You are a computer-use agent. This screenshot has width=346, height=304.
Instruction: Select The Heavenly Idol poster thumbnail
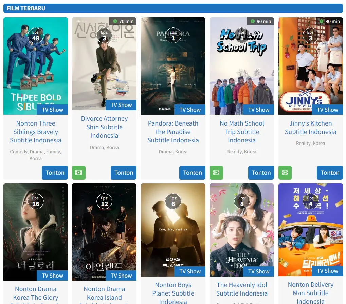click(x=242, y=230)
